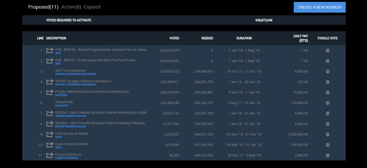367x168 pixels.
Task: Open link icon for Project administration worker
Action: (50, 92)
